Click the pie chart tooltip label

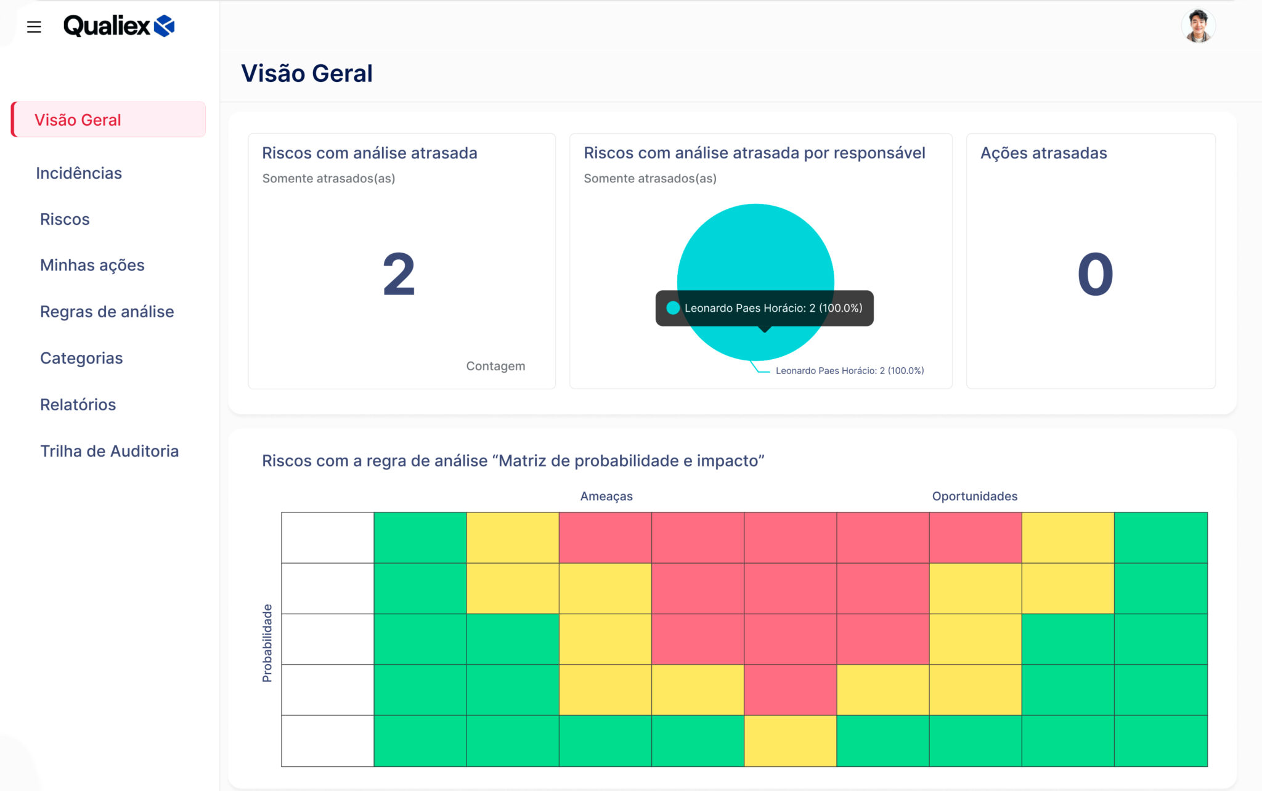click(x=773, y=308)
